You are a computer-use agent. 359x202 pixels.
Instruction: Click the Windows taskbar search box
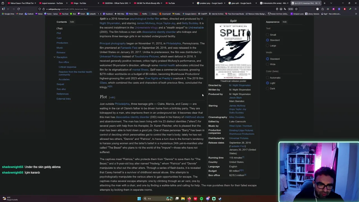(x=158, y=199)
